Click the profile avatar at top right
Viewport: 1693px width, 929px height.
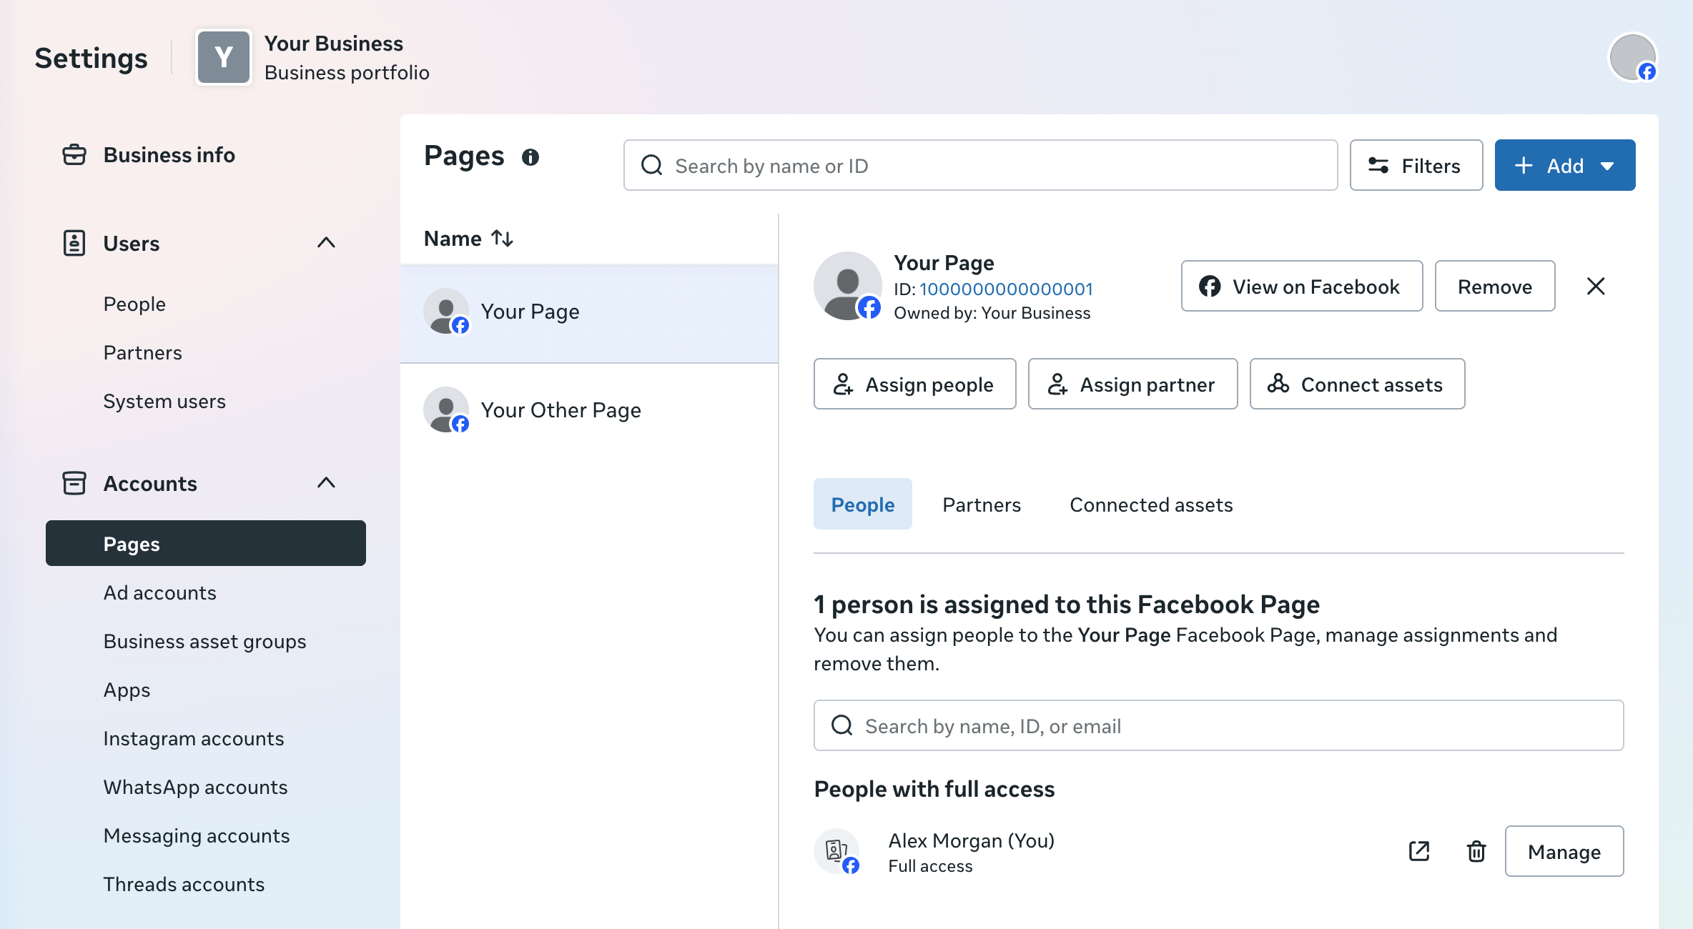coord(1632,57)
